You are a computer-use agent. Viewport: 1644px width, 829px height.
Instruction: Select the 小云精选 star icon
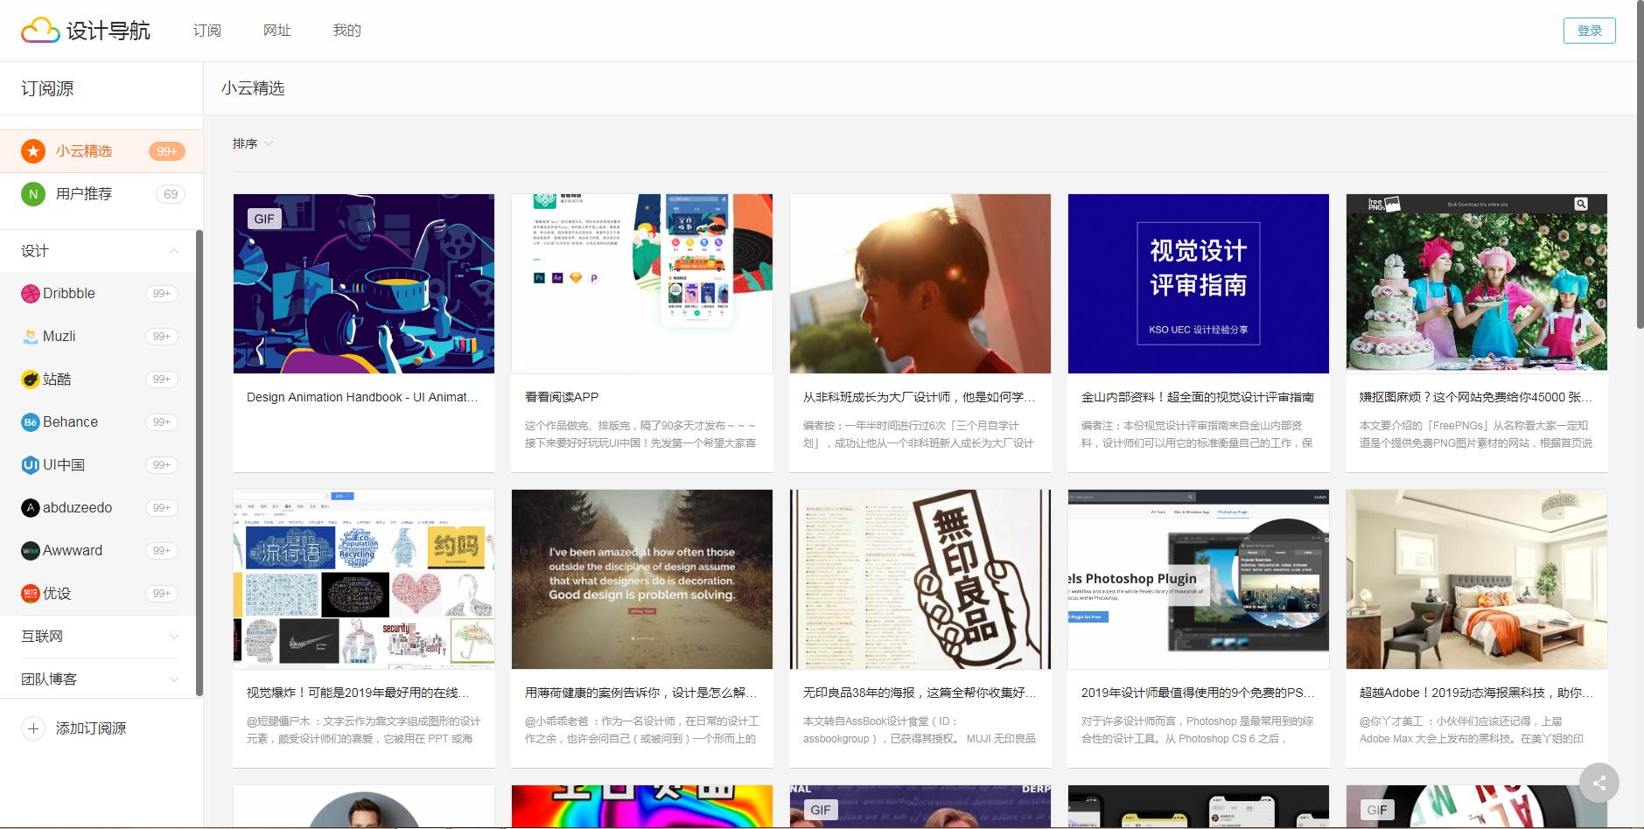(33, 151)
